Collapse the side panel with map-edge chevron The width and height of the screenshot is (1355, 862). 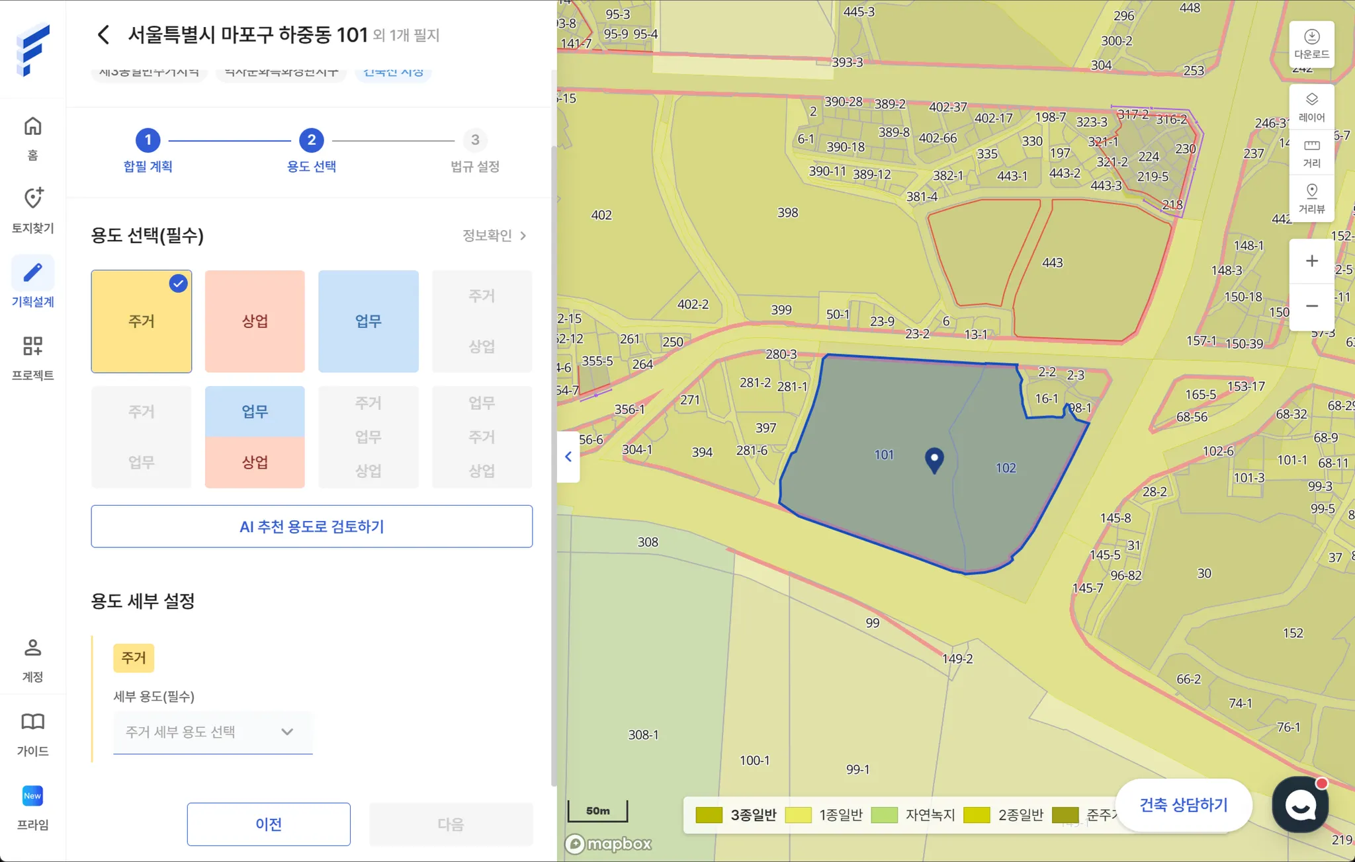pyautogui.click(x=568, y=456)
